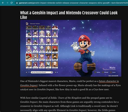Click the Avatar button prompt
Screen dimensions: 128x112
[97, 72]
